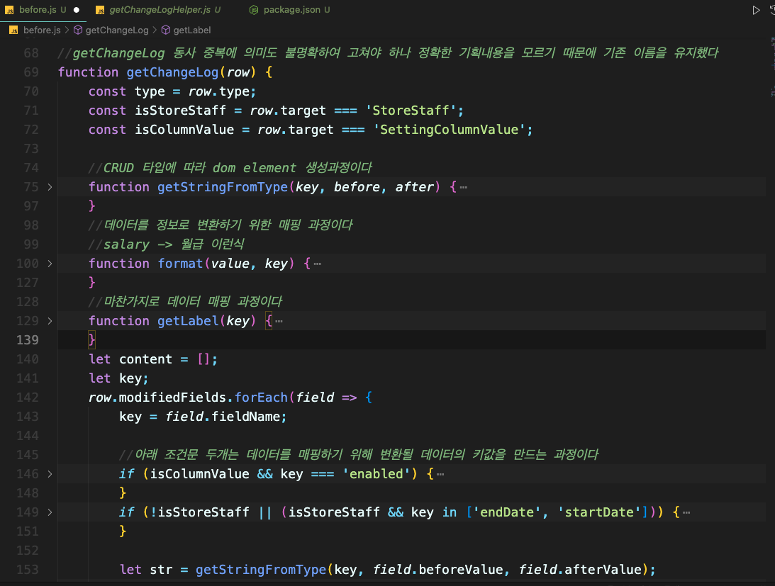Click field.afterValue on line 153
Screen dimensions: 775x586
pos(580,570)
